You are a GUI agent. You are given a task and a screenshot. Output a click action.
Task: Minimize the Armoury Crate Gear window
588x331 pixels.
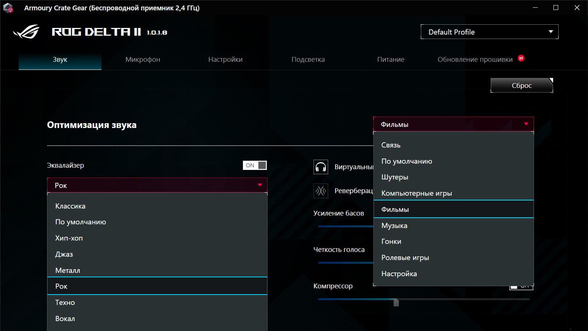[535, 8]
